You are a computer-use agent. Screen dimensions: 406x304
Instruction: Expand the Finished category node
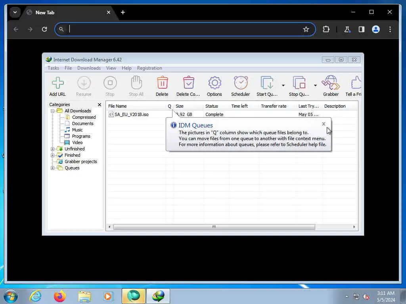pos(53,155)
